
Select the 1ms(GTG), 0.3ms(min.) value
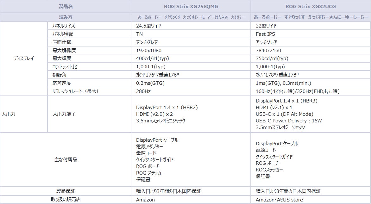283,83
